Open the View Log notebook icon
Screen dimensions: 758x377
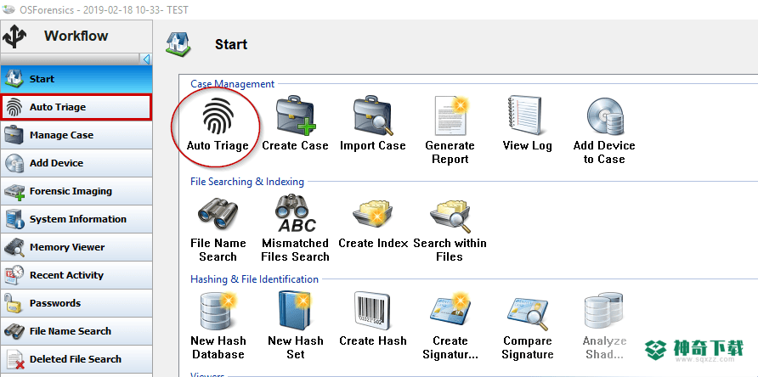[x=527, y=115]
